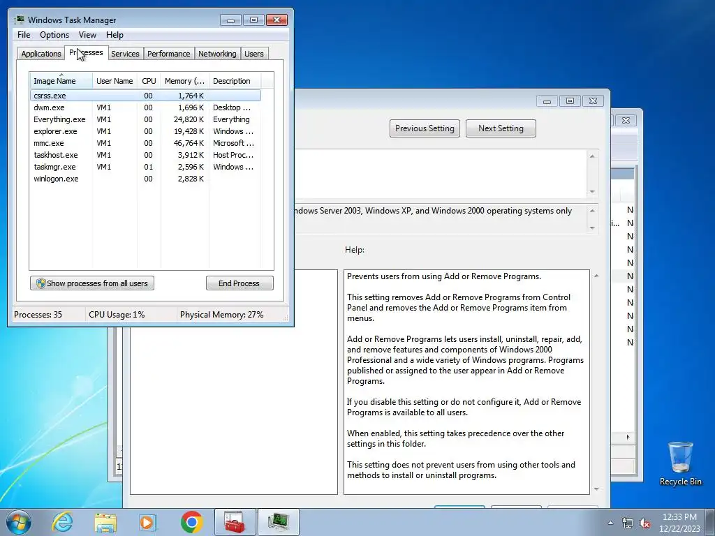The height and width of the screenshot is (536, 715).
Task: Click the taskbar clock showing 12:33 PM
Action: pos(679,523)
